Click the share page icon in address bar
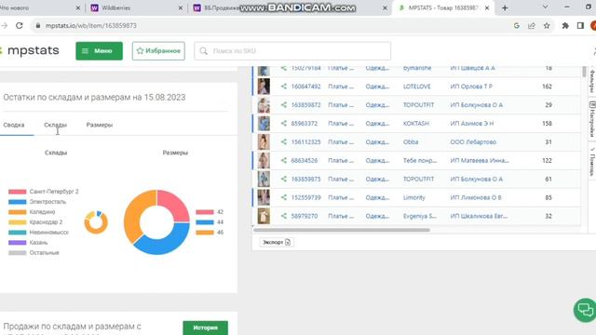The height and width of the screenshot is (335, 596). point(532,25)
